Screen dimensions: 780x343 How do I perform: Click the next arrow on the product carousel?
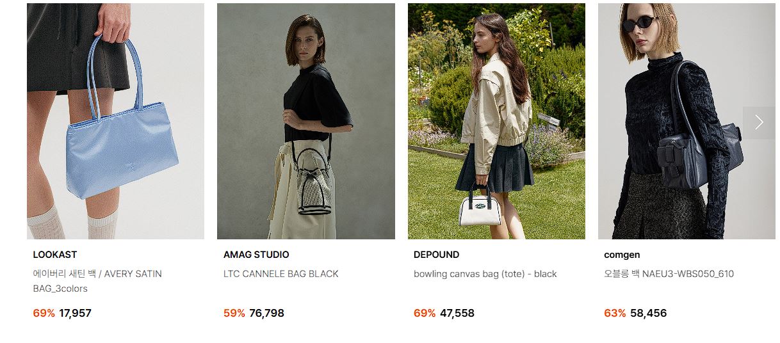click(x=759, y=122)
